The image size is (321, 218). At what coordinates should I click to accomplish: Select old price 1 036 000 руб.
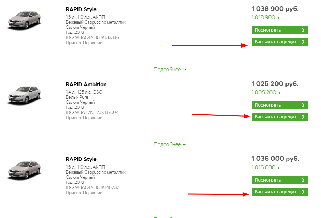[x=275, y=158]
